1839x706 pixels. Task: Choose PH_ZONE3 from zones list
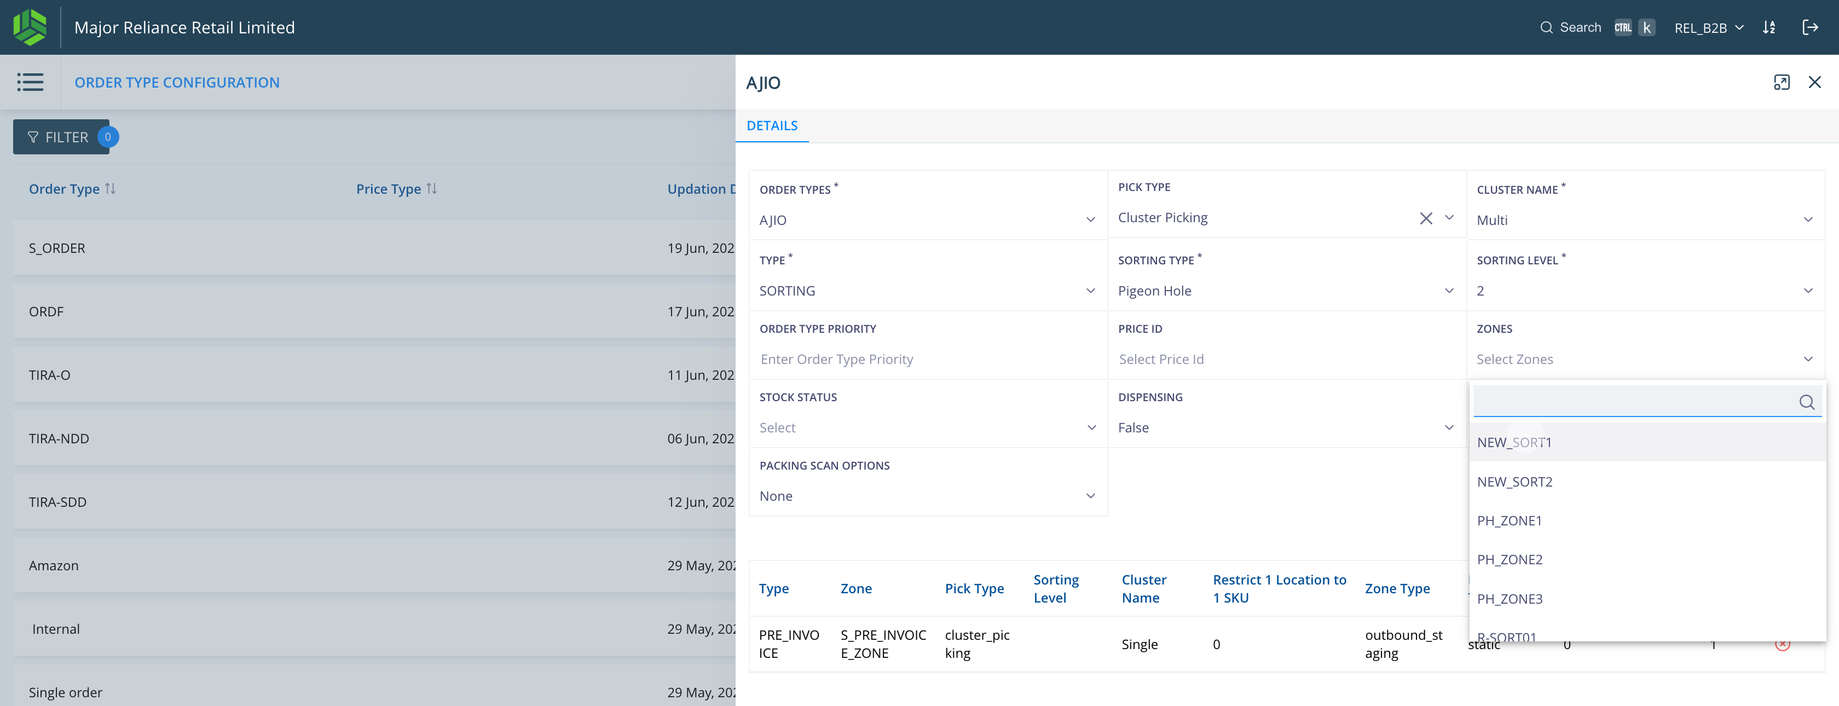pyautogui.click(x=1647, y=599)
